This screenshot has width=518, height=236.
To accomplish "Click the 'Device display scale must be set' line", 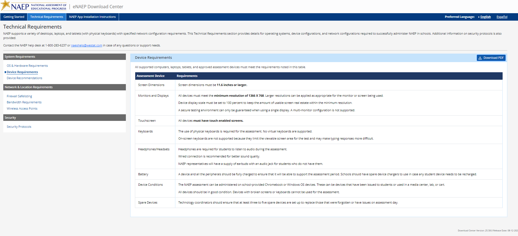I will 265,103.
